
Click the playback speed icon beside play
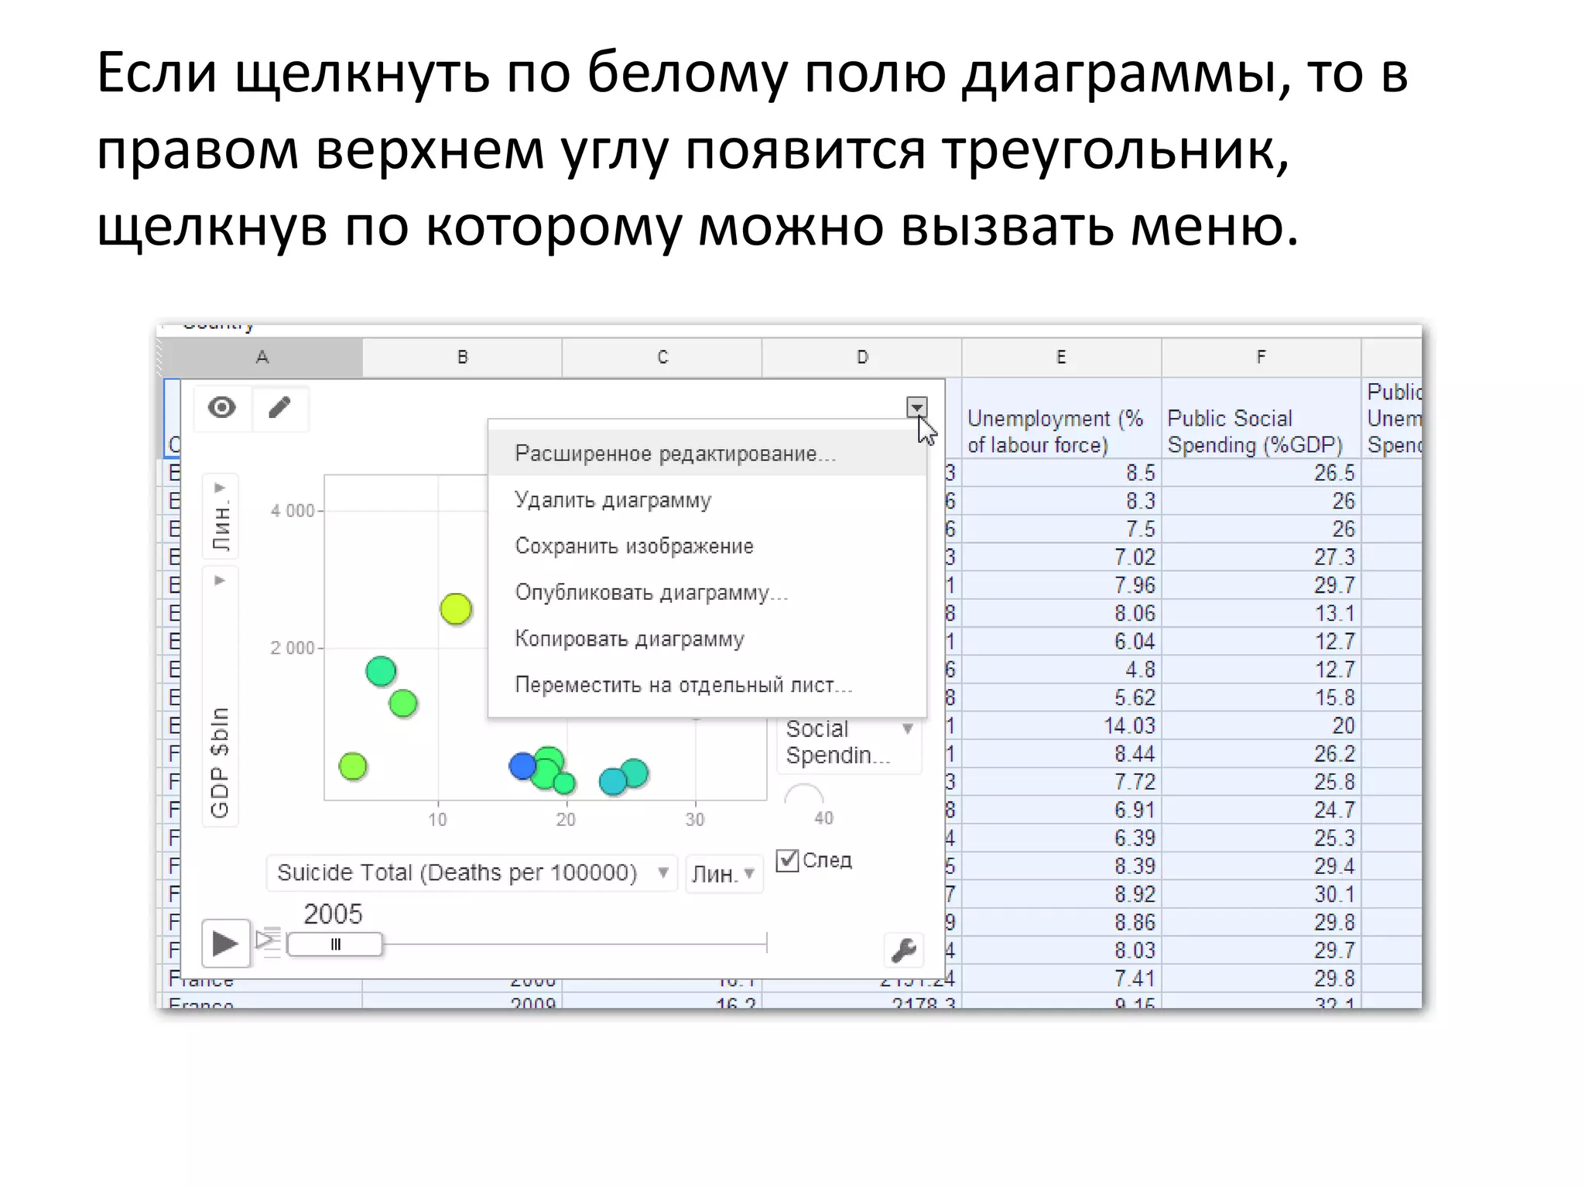268,942
